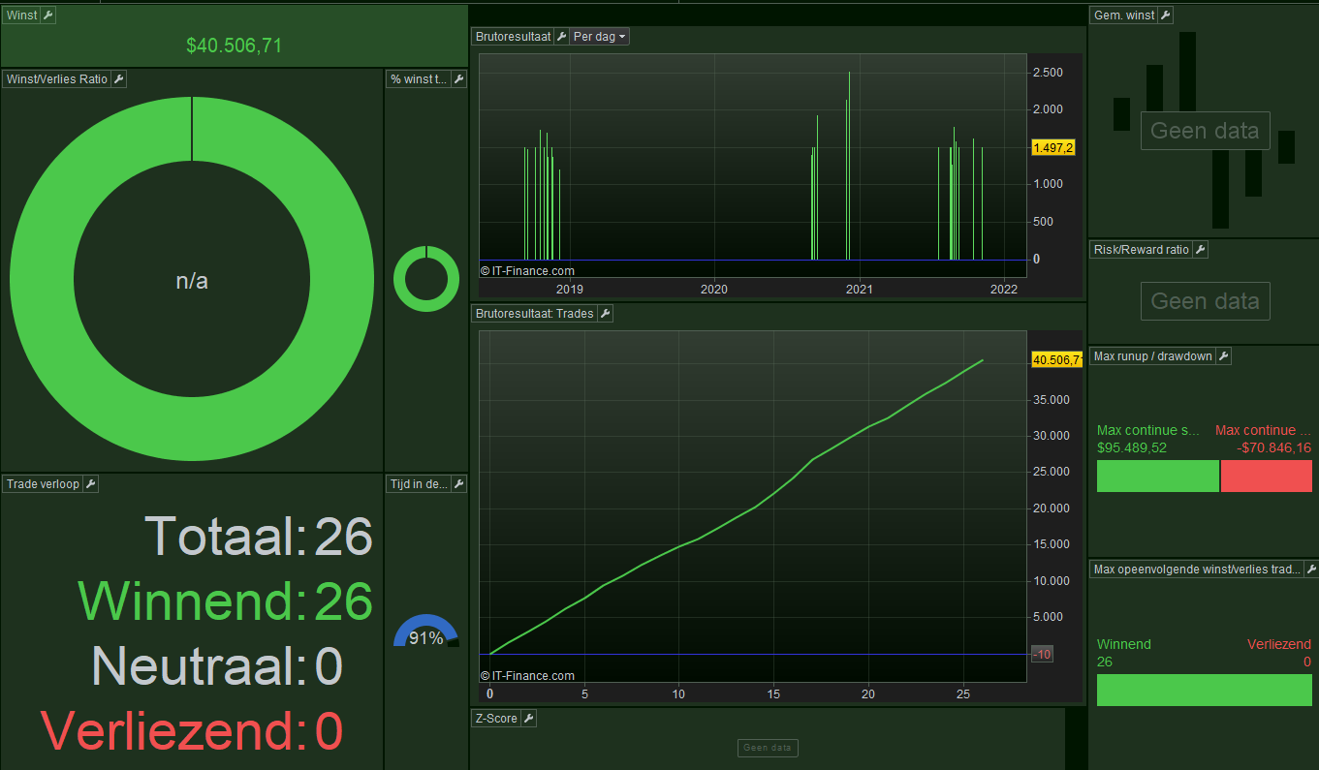This screenshot has height=770, width=1319.
Task: Click the IT-Finance.com link in daily chart
Action: [527, 271]
